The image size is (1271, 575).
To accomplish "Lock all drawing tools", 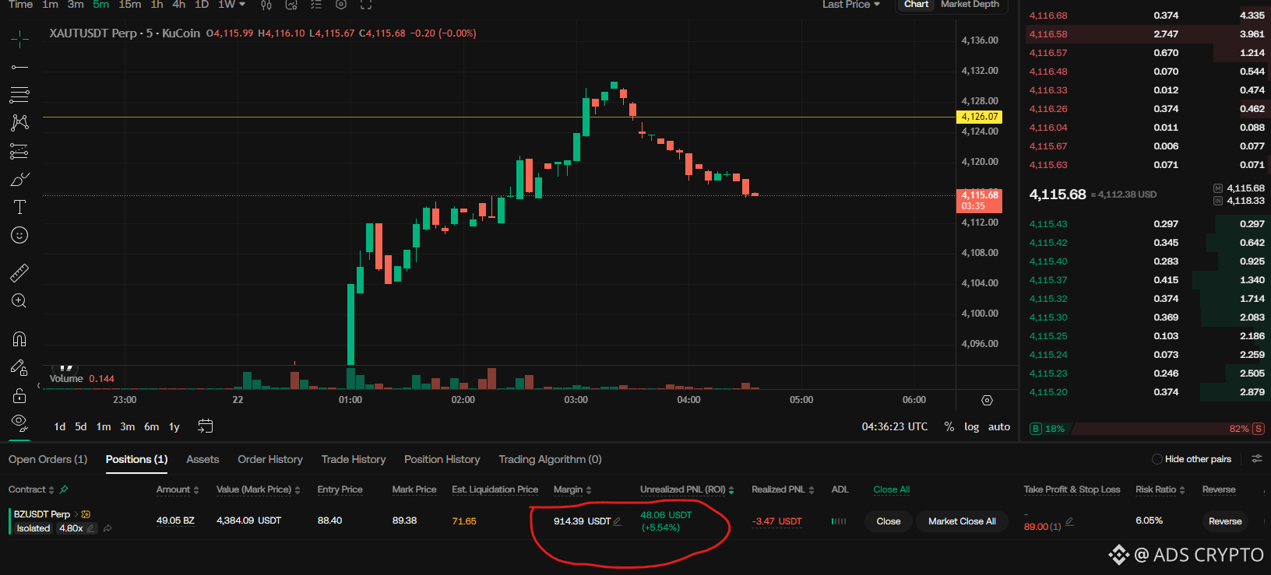I will [x=19, y=396].
